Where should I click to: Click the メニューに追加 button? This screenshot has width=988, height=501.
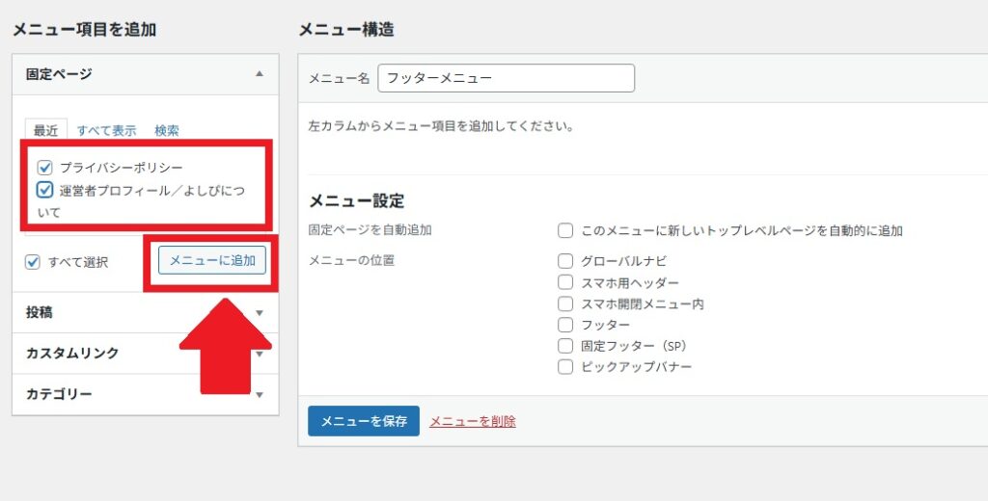[211, 260]
